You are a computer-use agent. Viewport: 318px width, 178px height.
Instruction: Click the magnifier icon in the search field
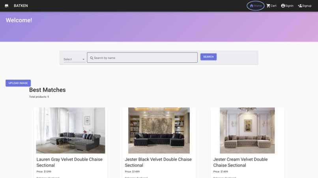click(x=92, y=58)
